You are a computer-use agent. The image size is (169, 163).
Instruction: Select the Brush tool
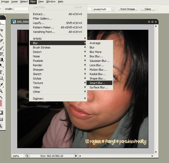point(1,48)
